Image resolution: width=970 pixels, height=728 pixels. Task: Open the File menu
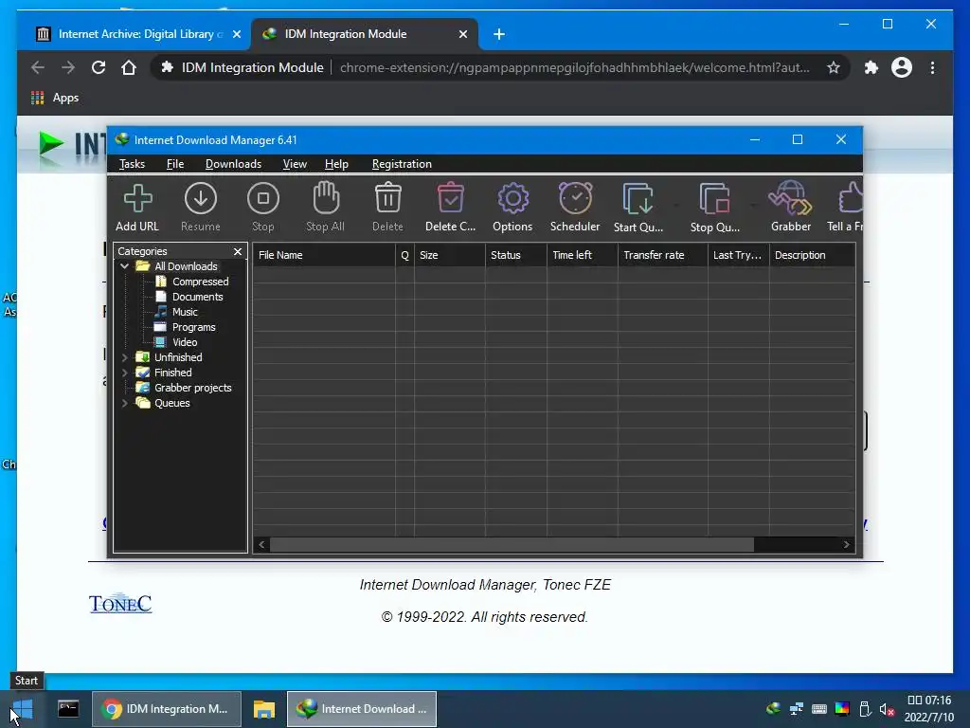click(175, 164)
